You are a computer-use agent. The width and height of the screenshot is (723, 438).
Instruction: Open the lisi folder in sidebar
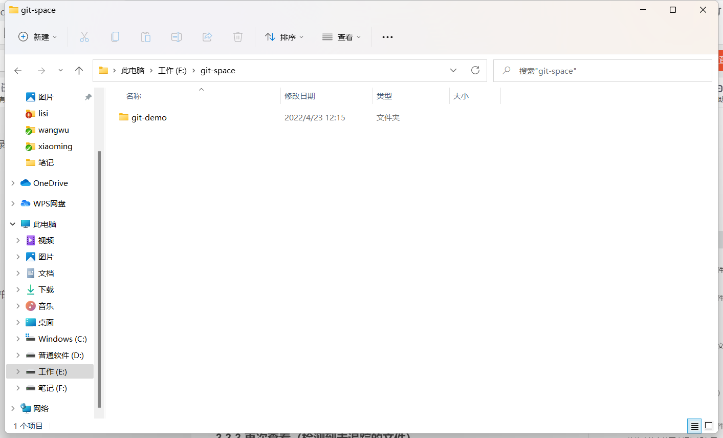click(43, 113)
